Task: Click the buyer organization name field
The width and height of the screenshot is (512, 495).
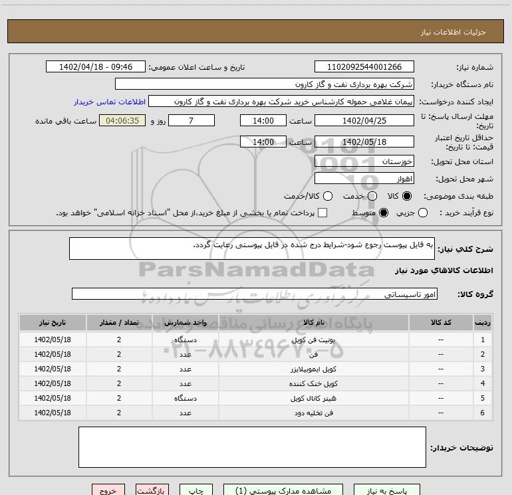Action: pyautogui.click(x=265, y=84)
